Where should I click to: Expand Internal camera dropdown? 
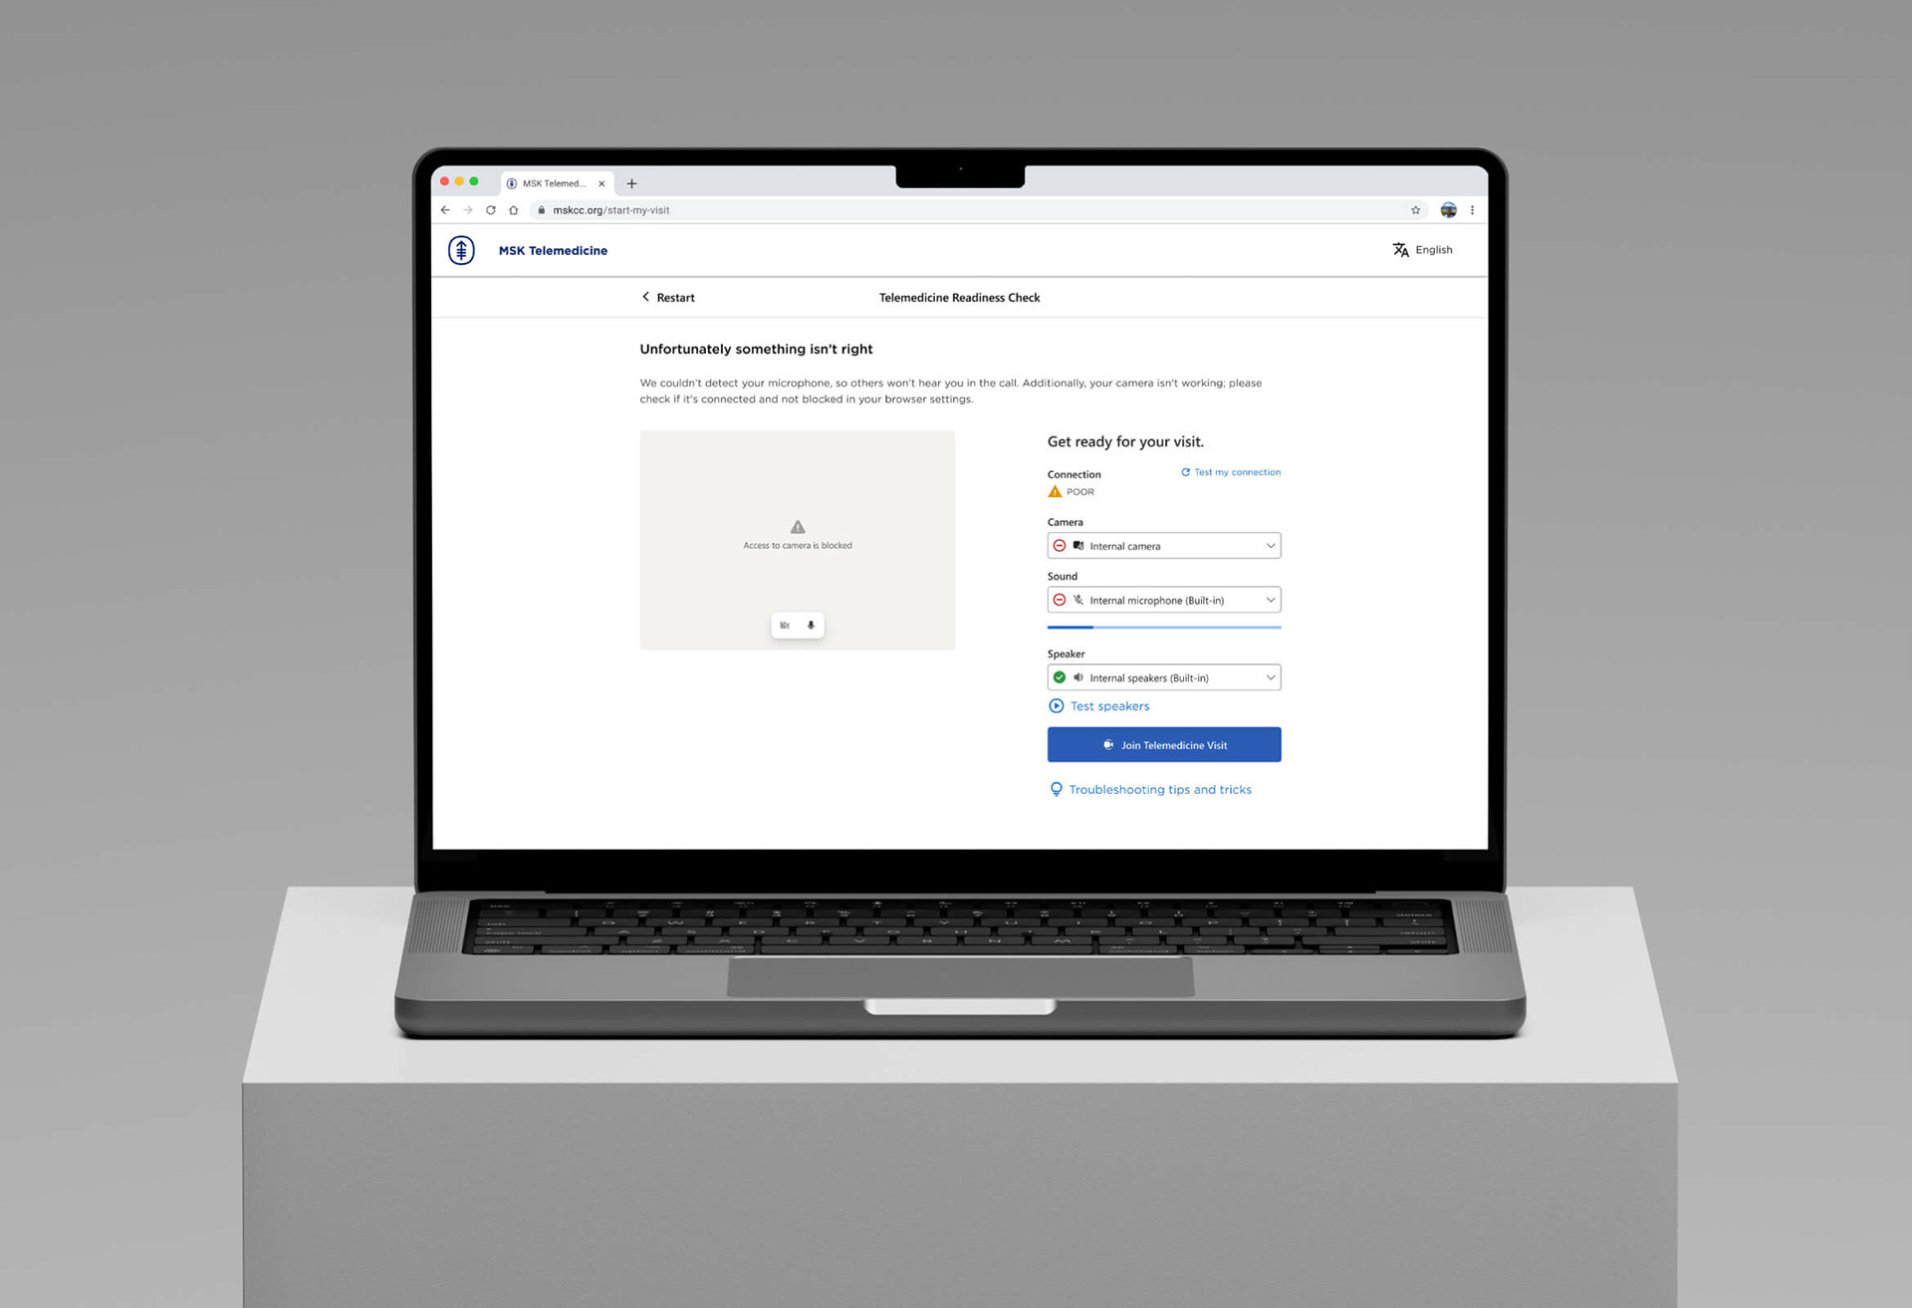pyautogui.click(x=1163, y=546)
